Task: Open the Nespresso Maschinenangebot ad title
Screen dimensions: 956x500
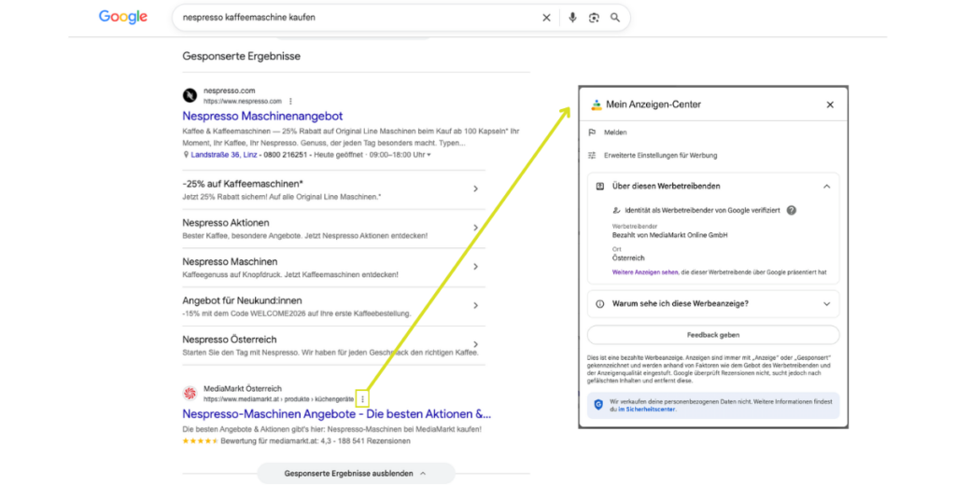Action: (262, 116)
